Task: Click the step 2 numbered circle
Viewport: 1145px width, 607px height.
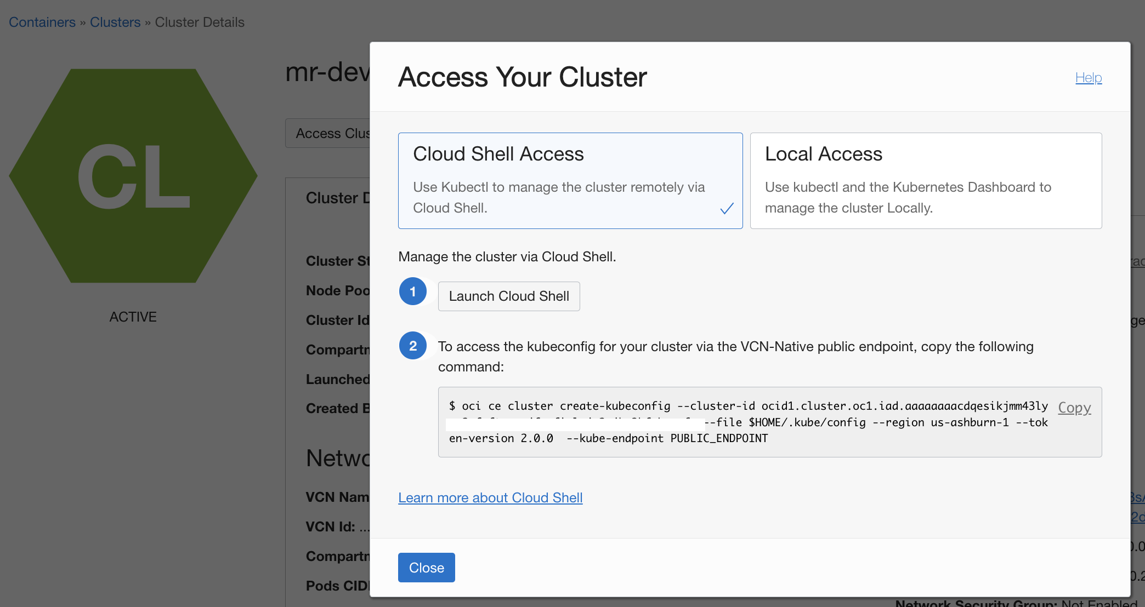Action: 413,346
